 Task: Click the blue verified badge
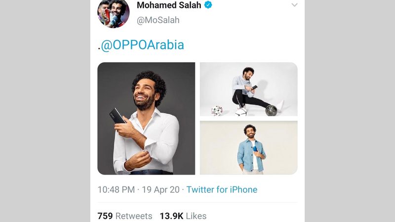tap(209, 5)
